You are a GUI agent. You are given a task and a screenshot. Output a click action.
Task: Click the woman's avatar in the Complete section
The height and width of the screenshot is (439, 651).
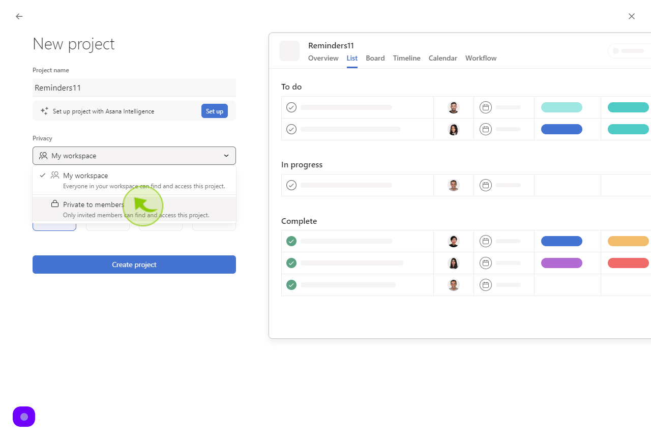pos(454,263)
